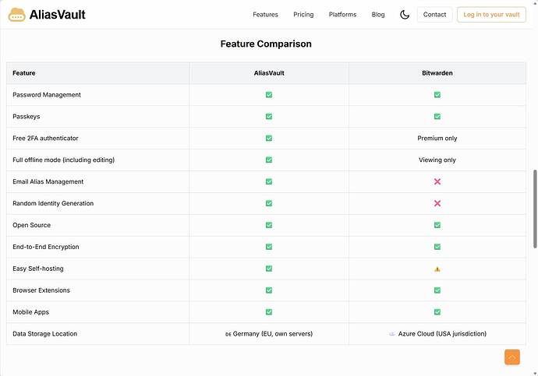Click the Contact button

[x=434, y=15]
